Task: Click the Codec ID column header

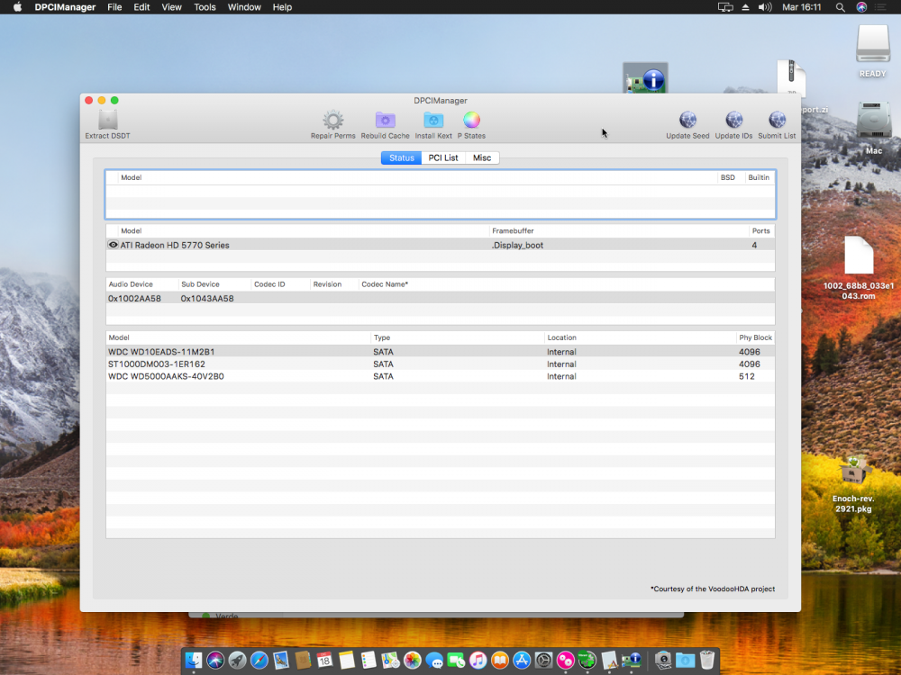Action: pyautogui.click(x=280, y=284)
